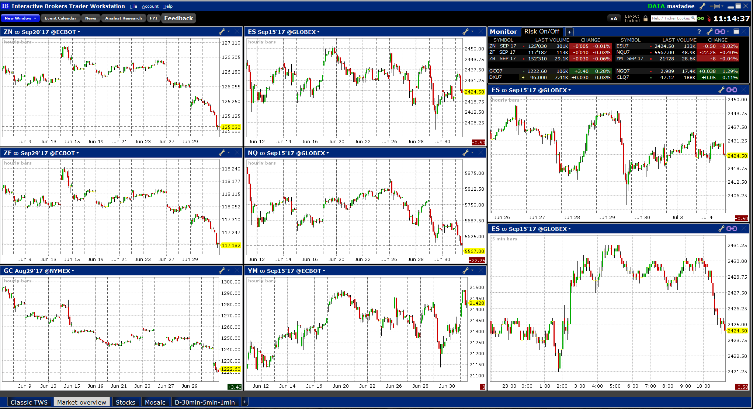Select ZB SEP 17 row in Monitor
The image size is (753, 409).
(550, 59)
